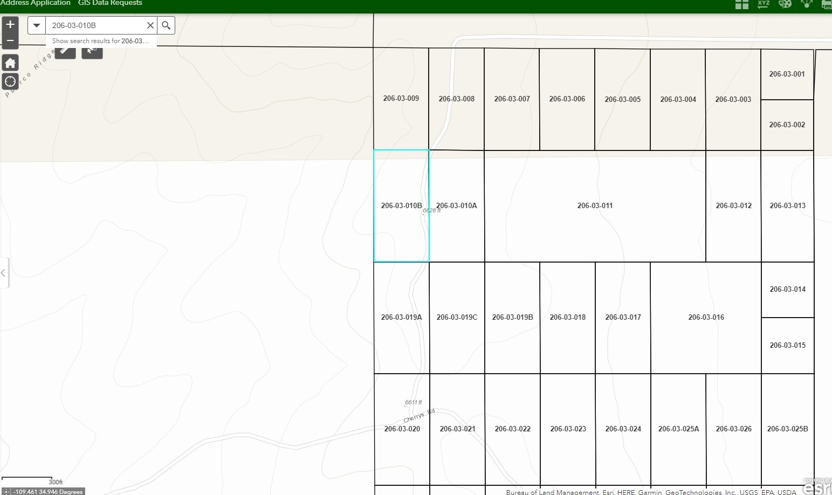Choose 'Show search results for 206-03…' suggestion
The width and height of the screenshot is (832, 495).
point(100,41)
